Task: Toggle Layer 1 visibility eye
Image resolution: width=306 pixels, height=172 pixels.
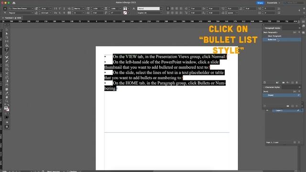Action: [267, 110]
